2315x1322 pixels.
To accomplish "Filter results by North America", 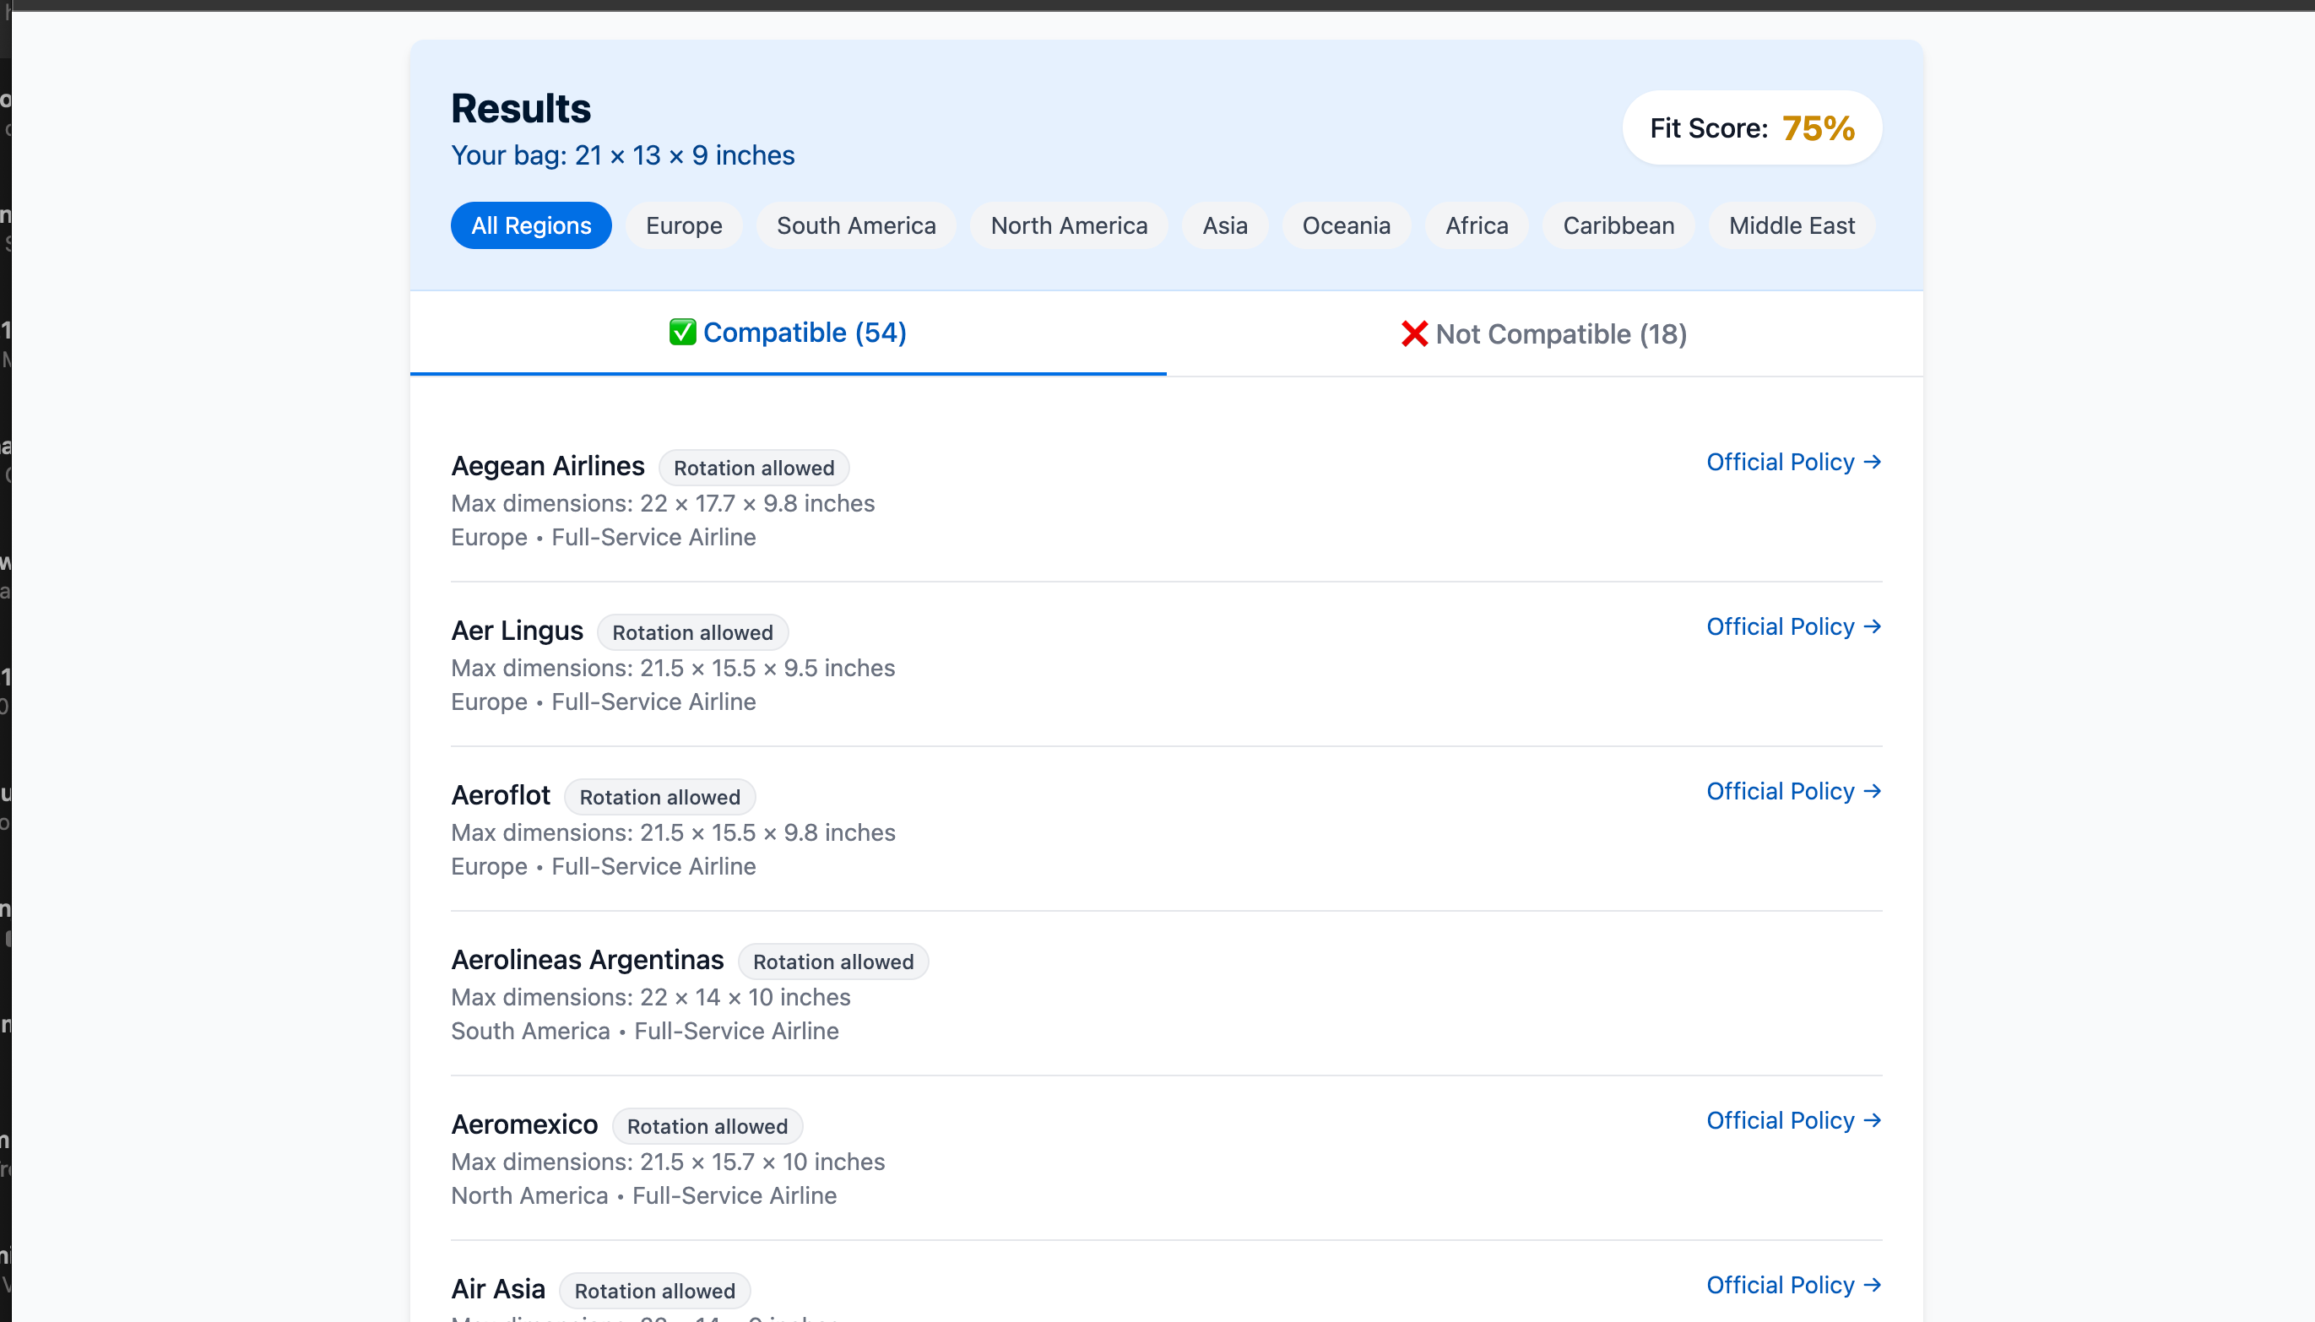I will (x=1069, y=225).
